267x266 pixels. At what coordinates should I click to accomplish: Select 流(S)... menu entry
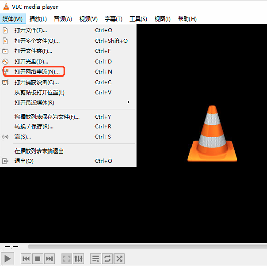(x=68, y=137)
